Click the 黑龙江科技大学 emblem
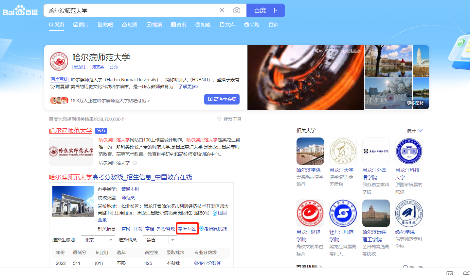Image resolution: width=470 pixels, height=275 pixels. (409, 151)
